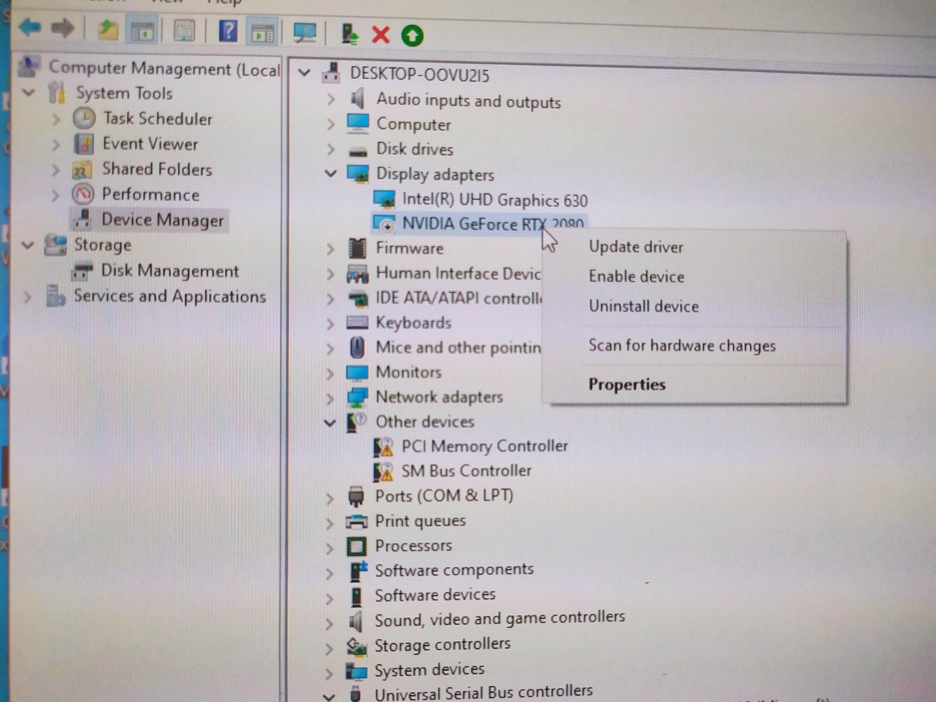Select Task Scheduler in the console tree

[157, 119]
